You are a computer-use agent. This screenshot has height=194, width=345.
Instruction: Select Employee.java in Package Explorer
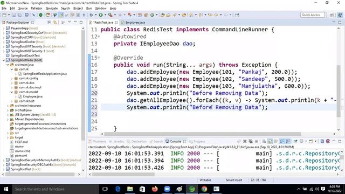[33, 96]
